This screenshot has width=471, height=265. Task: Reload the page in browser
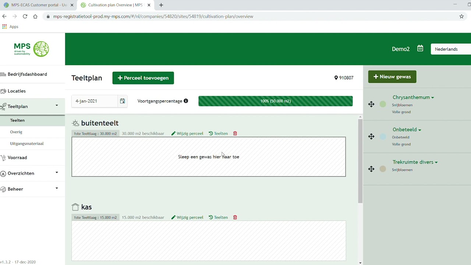(x=25, y=16)
